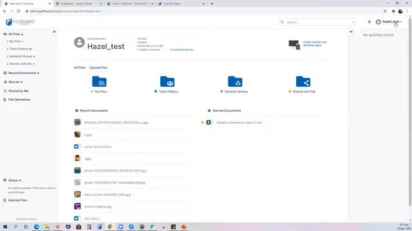This screenshot has height=231, width=412.
Task: Collapse the right activity panel arrow
Action: pyautogui.click(x=351, y=31)
